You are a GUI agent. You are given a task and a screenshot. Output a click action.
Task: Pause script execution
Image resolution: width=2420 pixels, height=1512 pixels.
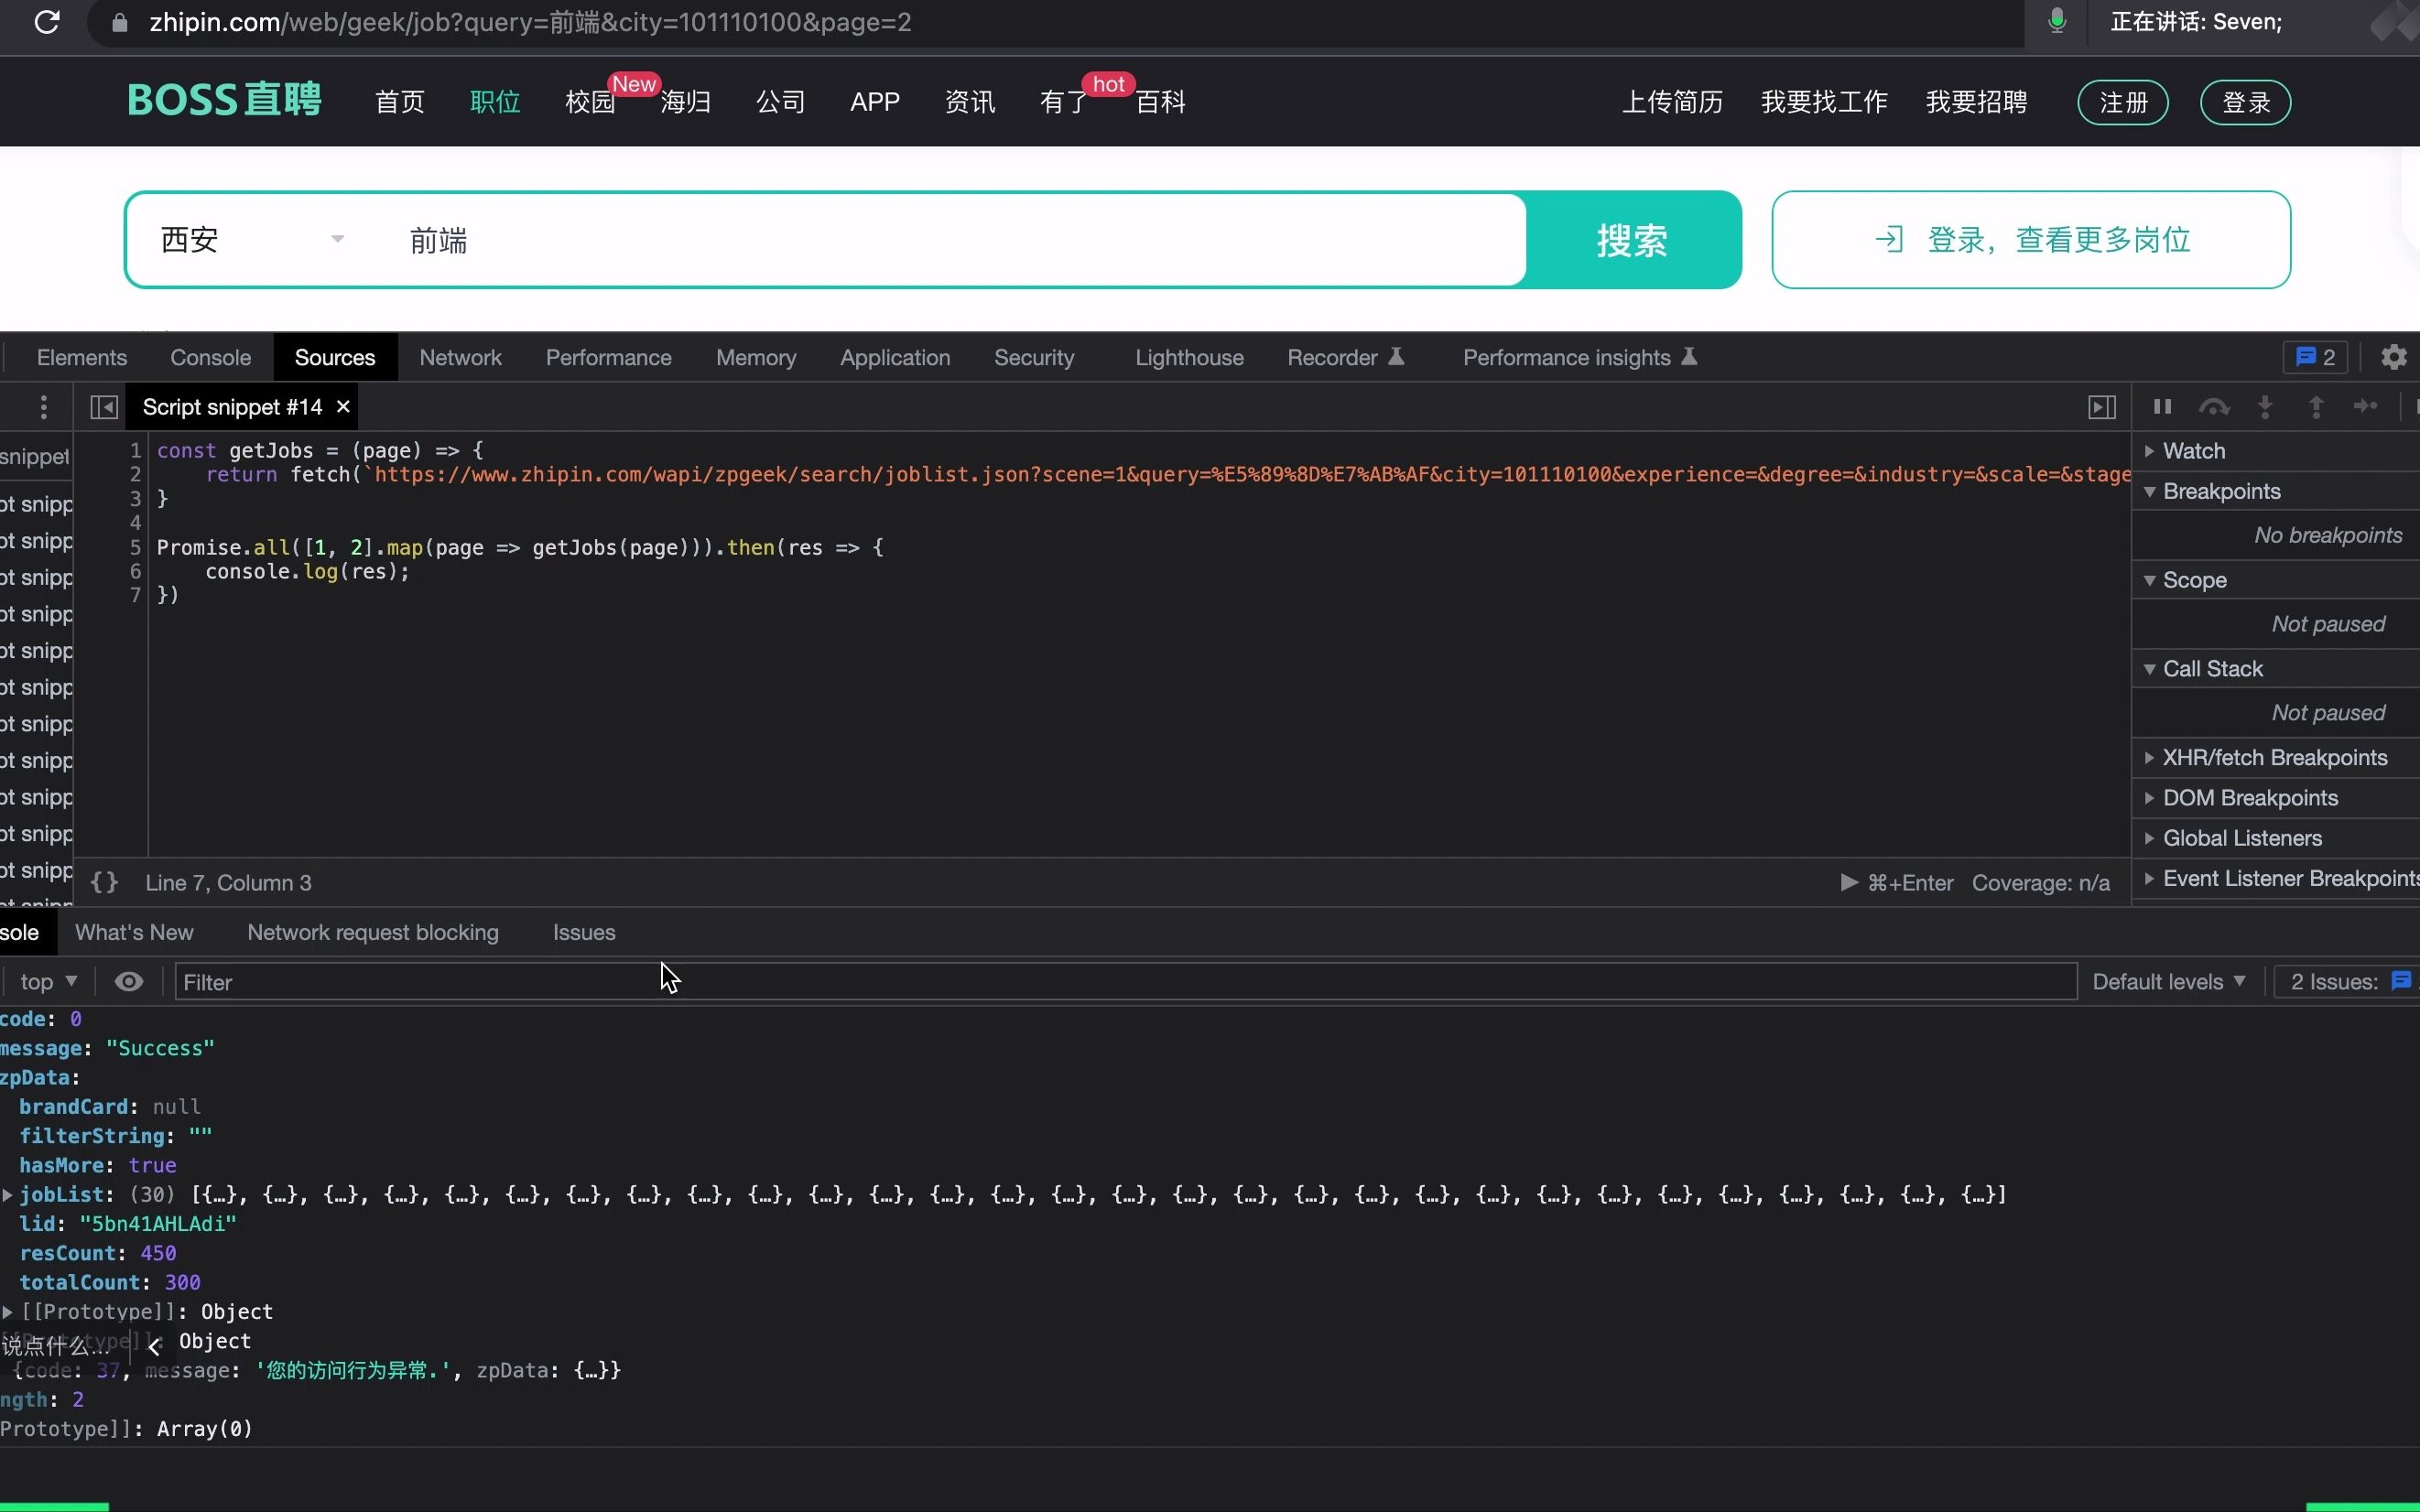pos(2162,406)
